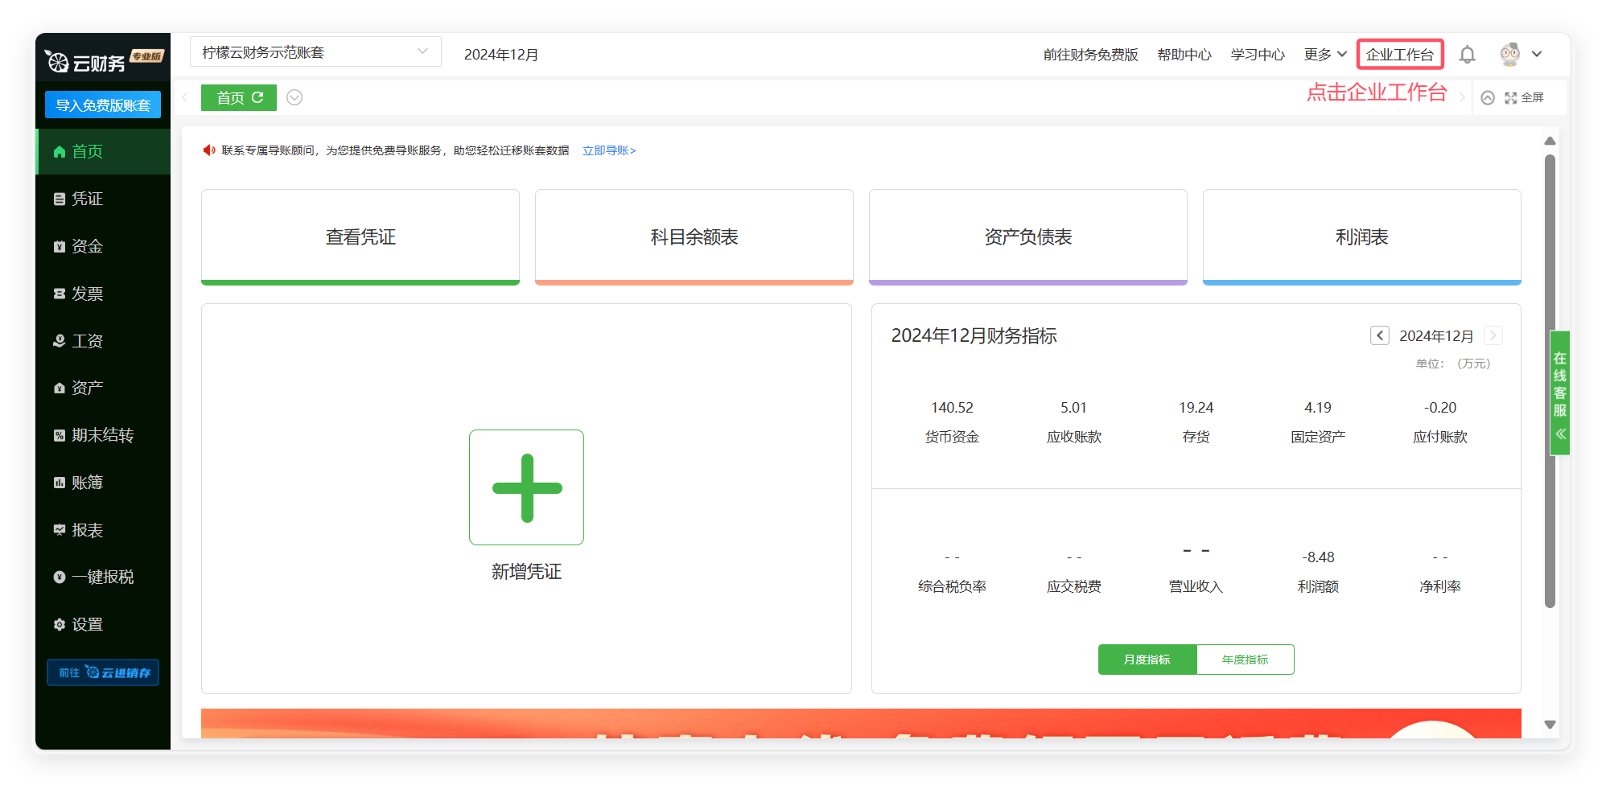Click the refresh icon on 首页 tab

(x=258, y=97)
